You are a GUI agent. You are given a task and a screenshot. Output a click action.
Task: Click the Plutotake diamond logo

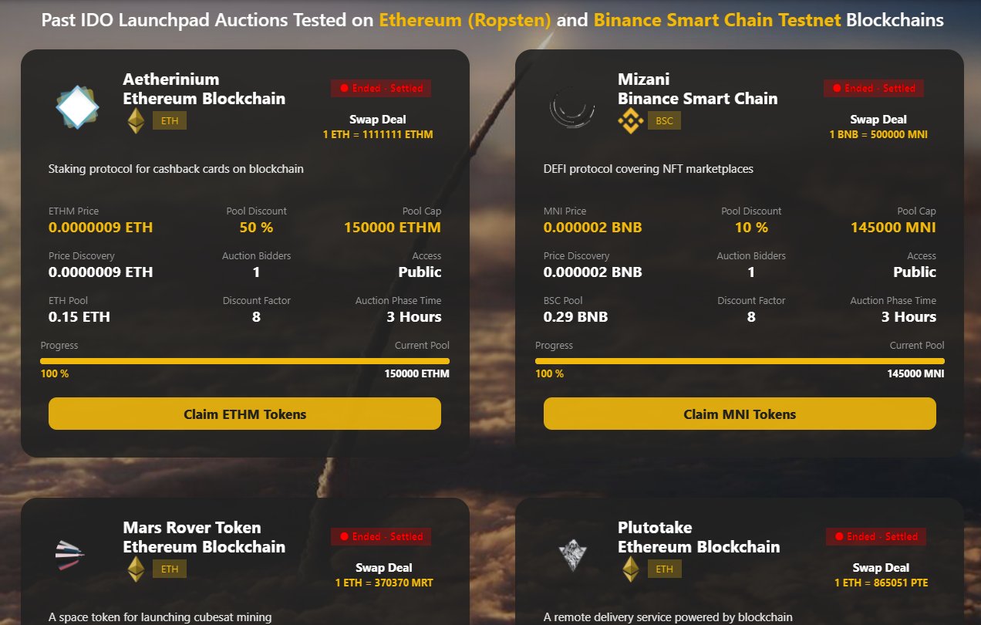(x=571, y=554)
